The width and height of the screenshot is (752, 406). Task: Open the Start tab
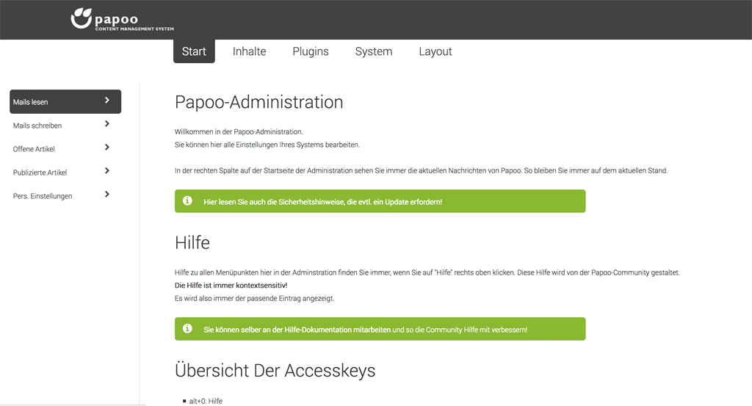point(194,51)
